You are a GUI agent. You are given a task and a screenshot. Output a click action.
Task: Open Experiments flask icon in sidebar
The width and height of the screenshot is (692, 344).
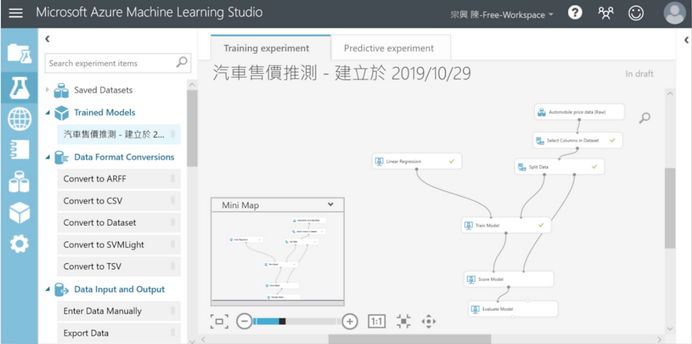19,87
